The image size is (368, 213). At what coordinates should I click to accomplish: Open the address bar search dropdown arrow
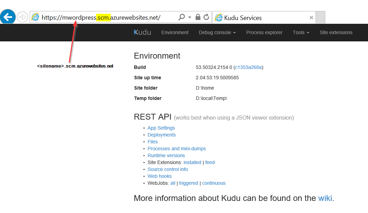190,17
